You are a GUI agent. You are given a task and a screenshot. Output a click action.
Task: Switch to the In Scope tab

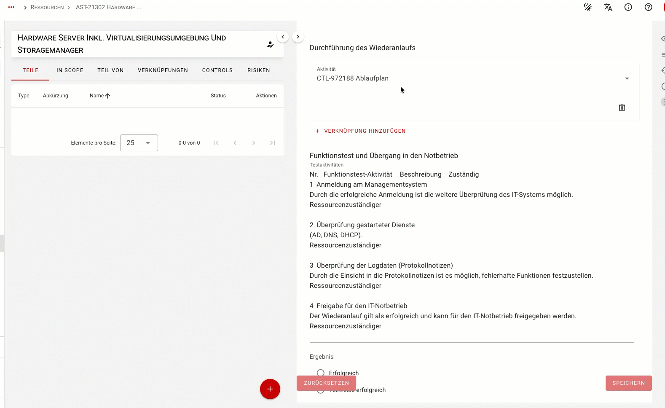coord(70,70)
